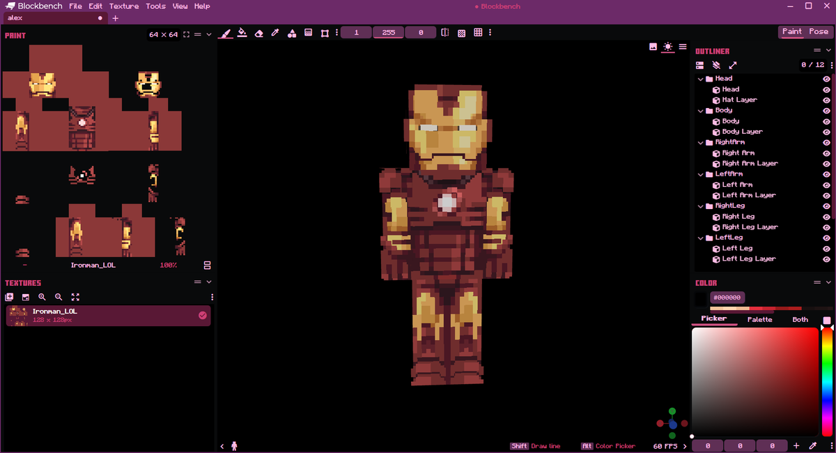Collapse the RightLeg group
Viewport: 836px width, 453px height.
(701, 206)
